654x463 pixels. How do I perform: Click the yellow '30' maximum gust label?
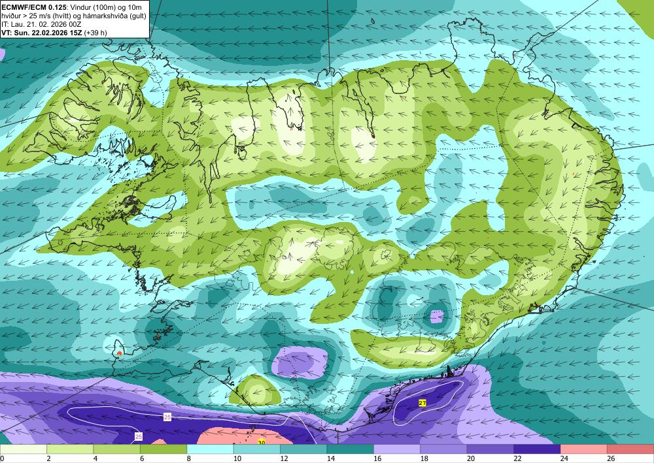(x=261, y=442)
